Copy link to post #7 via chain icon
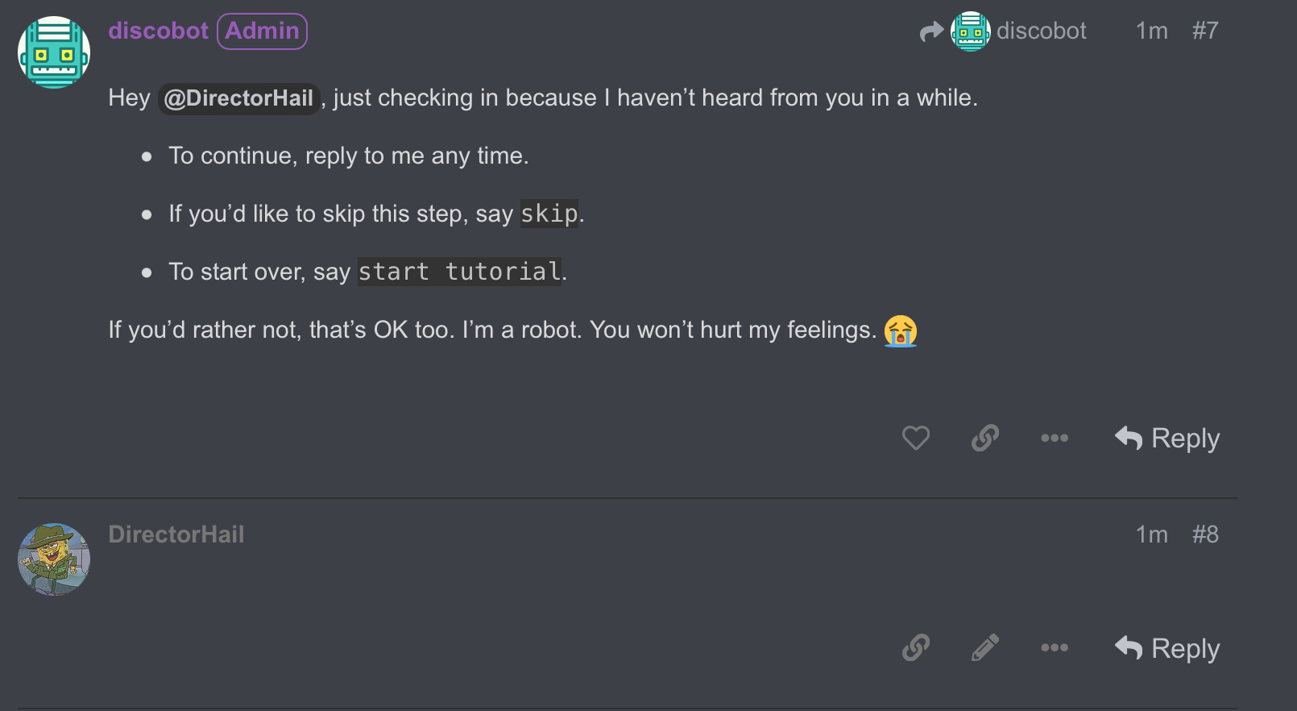The height and width of the screenshot is (711, 1297). coord(985,438)
